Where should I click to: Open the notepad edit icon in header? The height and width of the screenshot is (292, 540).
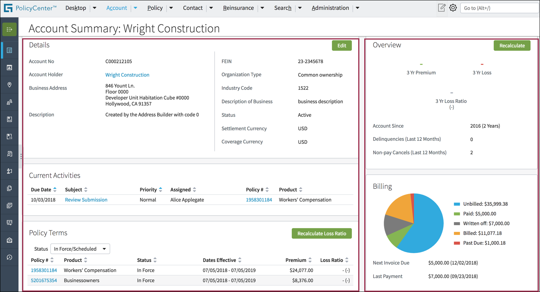(x=442, y=8)
